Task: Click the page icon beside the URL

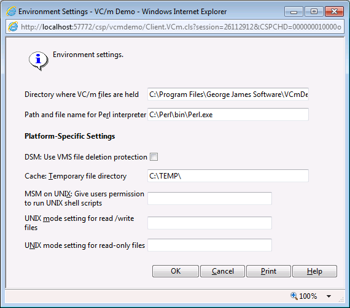Action: [x=13, y=27]
